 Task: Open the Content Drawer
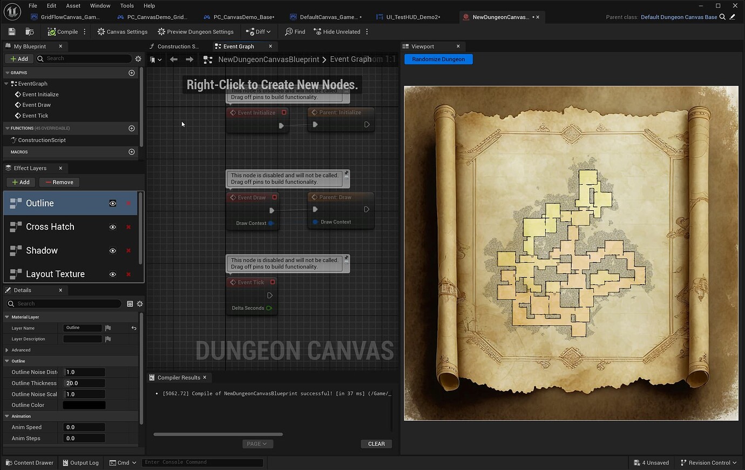(29, 462)
